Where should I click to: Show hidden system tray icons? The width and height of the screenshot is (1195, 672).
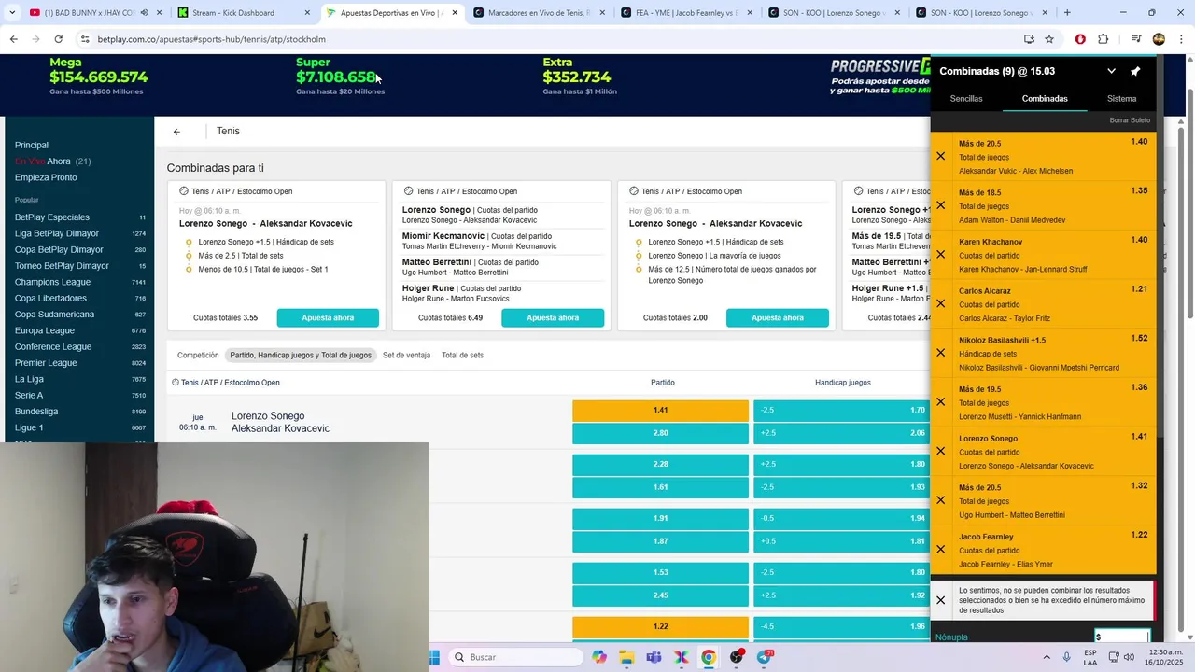(x=1046, y=657)
